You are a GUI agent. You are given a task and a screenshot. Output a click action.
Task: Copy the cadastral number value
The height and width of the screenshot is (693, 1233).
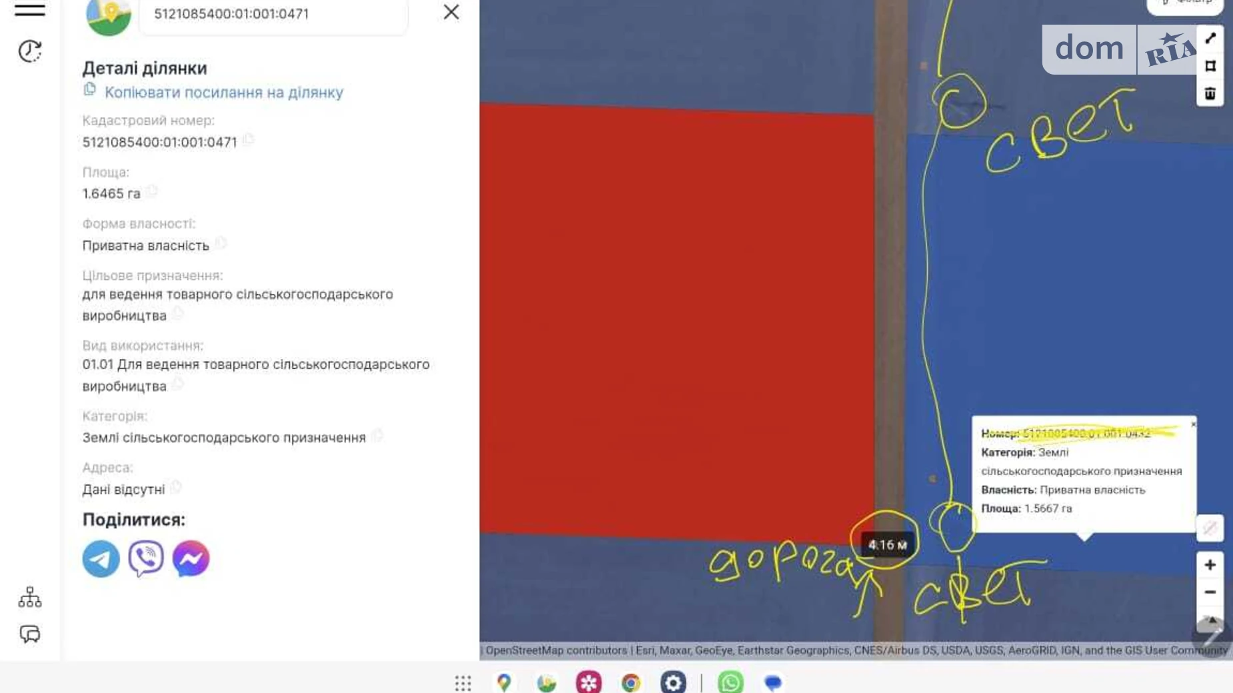coord(249,139)
